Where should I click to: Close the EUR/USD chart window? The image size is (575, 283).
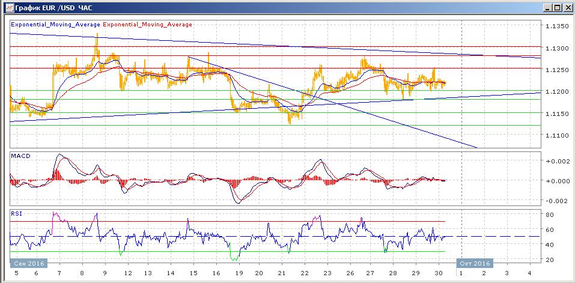pyautogui.click(x=567, y=7)
